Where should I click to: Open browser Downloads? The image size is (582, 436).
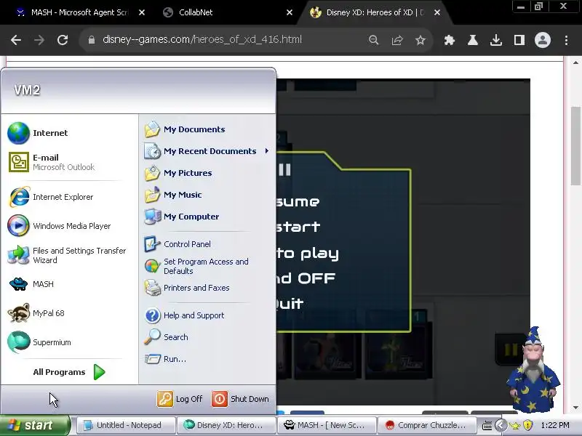click(496, 40)
